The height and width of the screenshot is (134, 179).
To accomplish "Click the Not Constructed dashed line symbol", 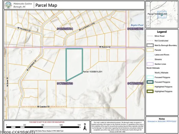I will pos(150,41).
